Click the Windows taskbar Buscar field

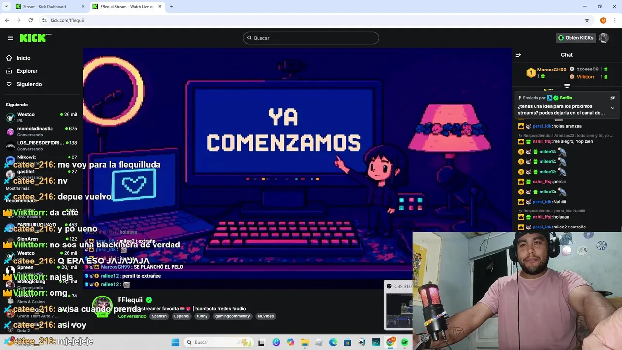pos(218,342)
